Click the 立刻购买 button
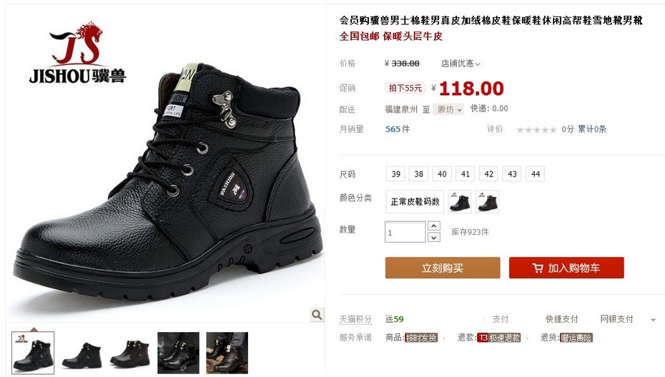Viewport: 665px width, 377px height. pos(443,268)
